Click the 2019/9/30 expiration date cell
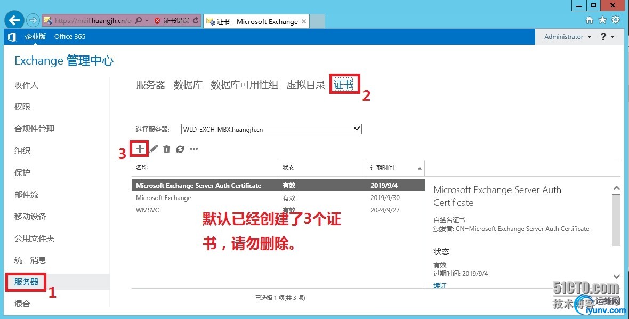The width and height of the screenshot is (629, 319). [385, 198]
